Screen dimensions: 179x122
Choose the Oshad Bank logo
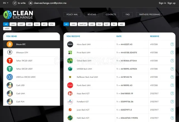(70, 61)
